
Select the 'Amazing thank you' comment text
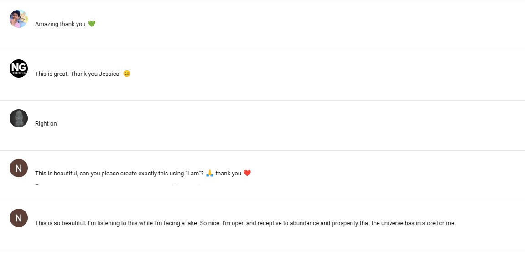tap(60, 24)
